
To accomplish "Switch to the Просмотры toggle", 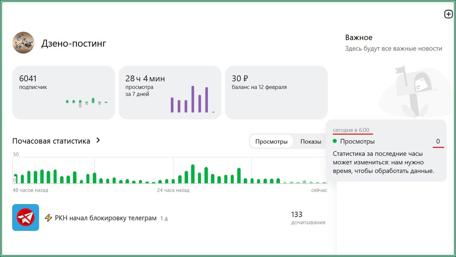I will [271, 142].
